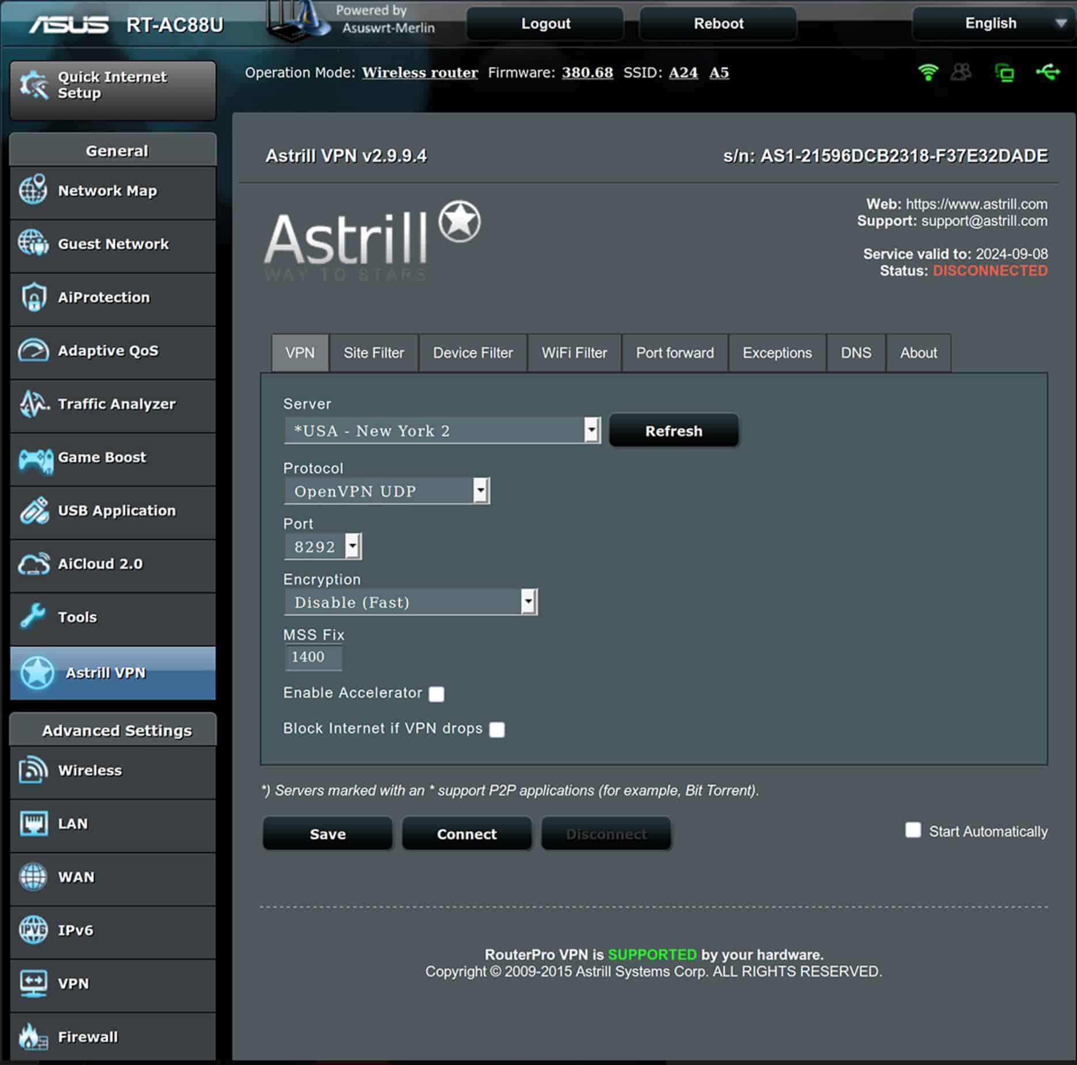
Task: Click the Logout button
Action: [x=545, y=24]
